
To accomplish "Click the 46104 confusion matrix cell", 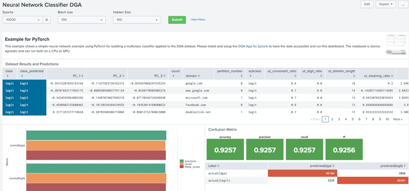I will tap(303, 173).
